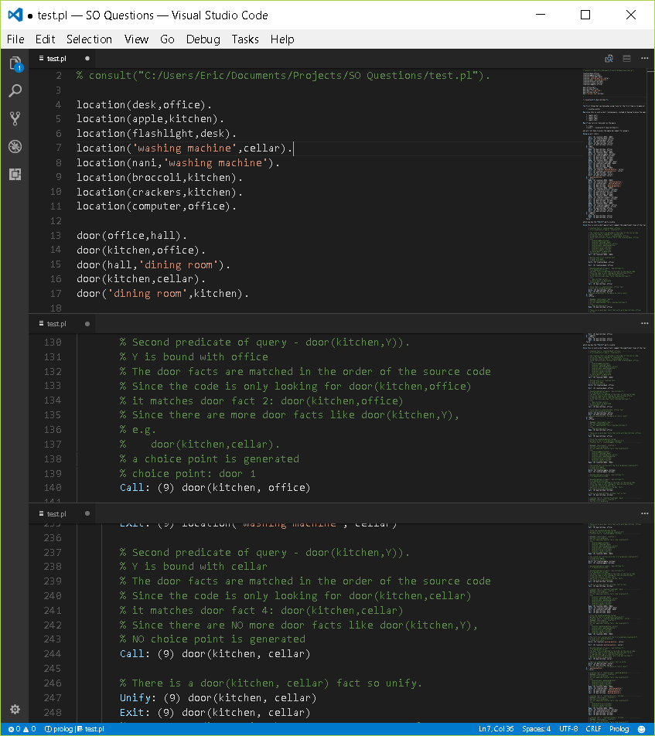Viewport: 655px width, 736px height.
Task: Open the Help menu
Action: pos(282,39)
